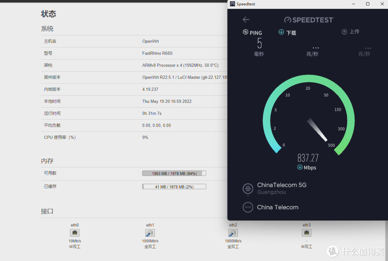Click the speed gauge needle
Image resolution: width=388 pixels, height=261 pixels.
coord(317,130)
